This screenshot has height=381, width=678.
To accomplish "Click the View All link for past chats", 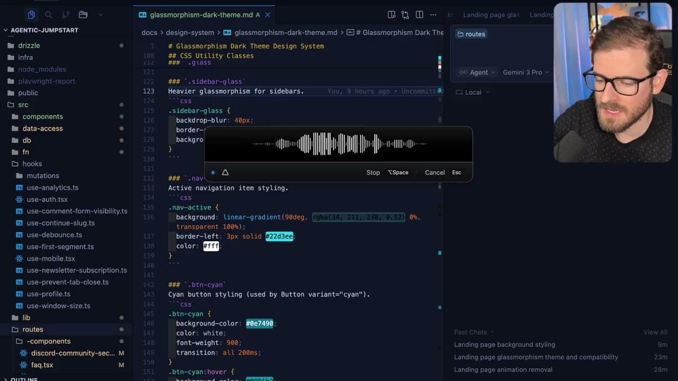I will click(655, 332).
